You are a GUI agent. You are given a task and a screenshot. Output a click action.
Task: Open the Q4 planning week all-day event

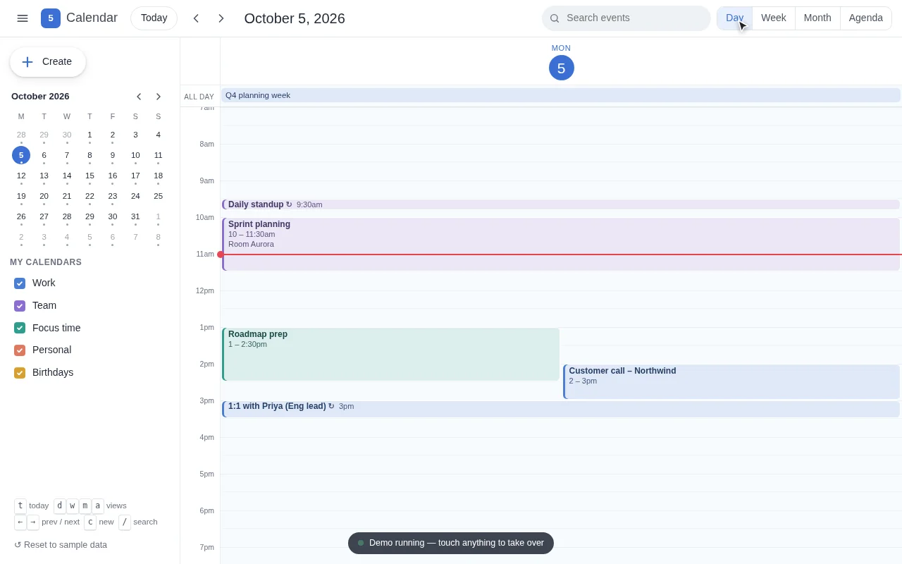[561, 95]
